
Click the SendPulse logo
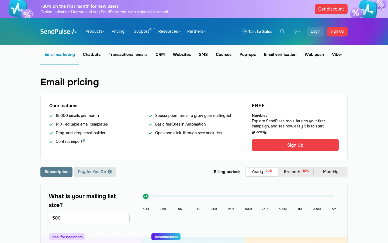pos(58,32)
